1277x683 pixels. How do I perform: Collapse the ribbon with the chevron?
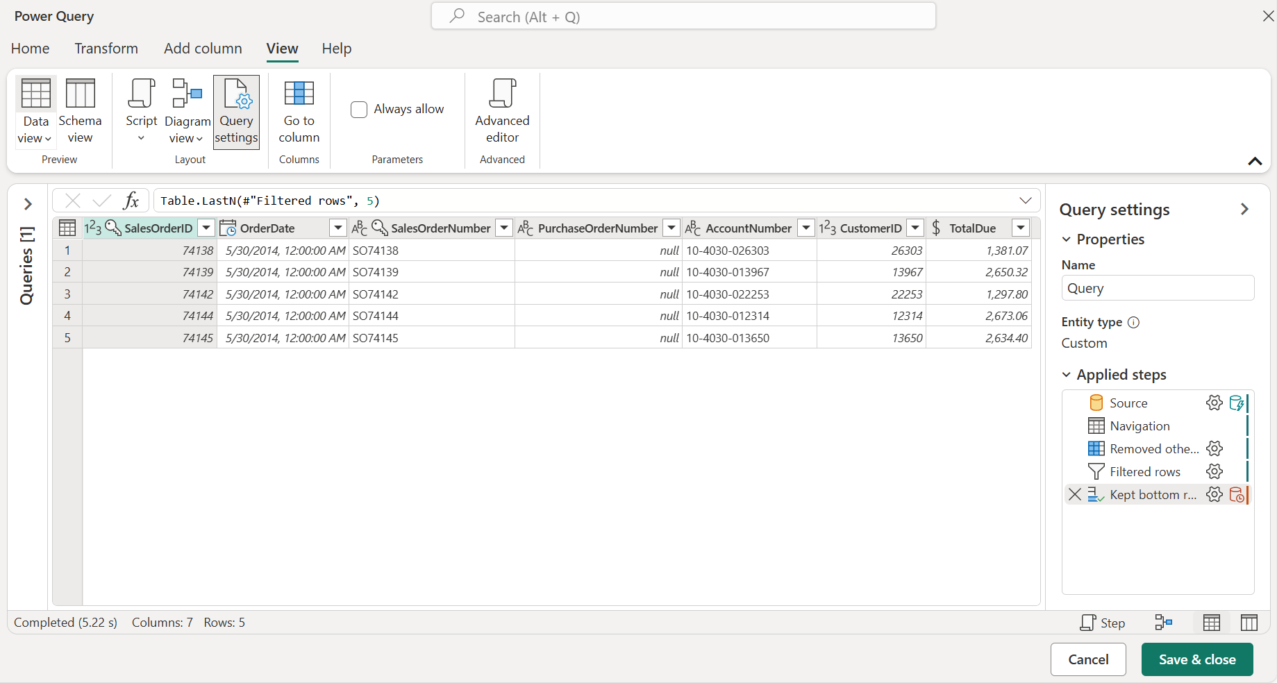pyautogui.click(x=1255, y=162)
